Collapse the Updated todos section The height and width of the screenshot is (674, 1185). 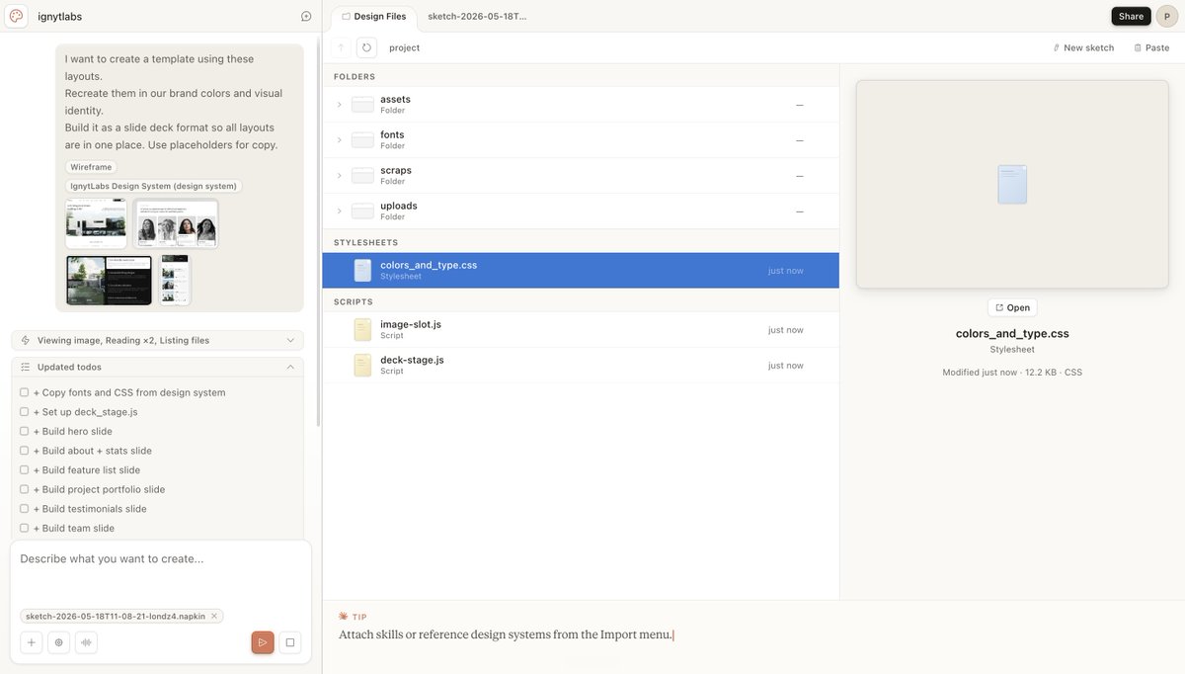pos(290,367)
